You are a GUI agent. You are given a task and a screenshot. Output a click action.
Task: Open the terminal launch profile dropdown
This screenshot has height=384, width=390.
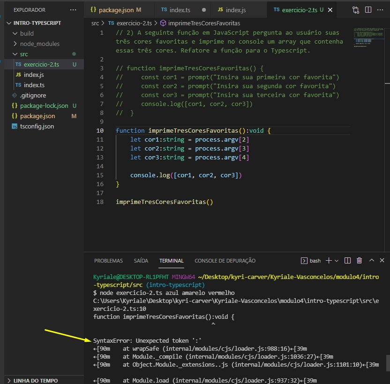click(x=337, y=261)
